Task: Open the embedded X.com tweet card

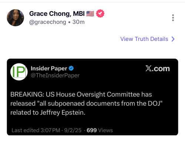Action: (92, 97)
